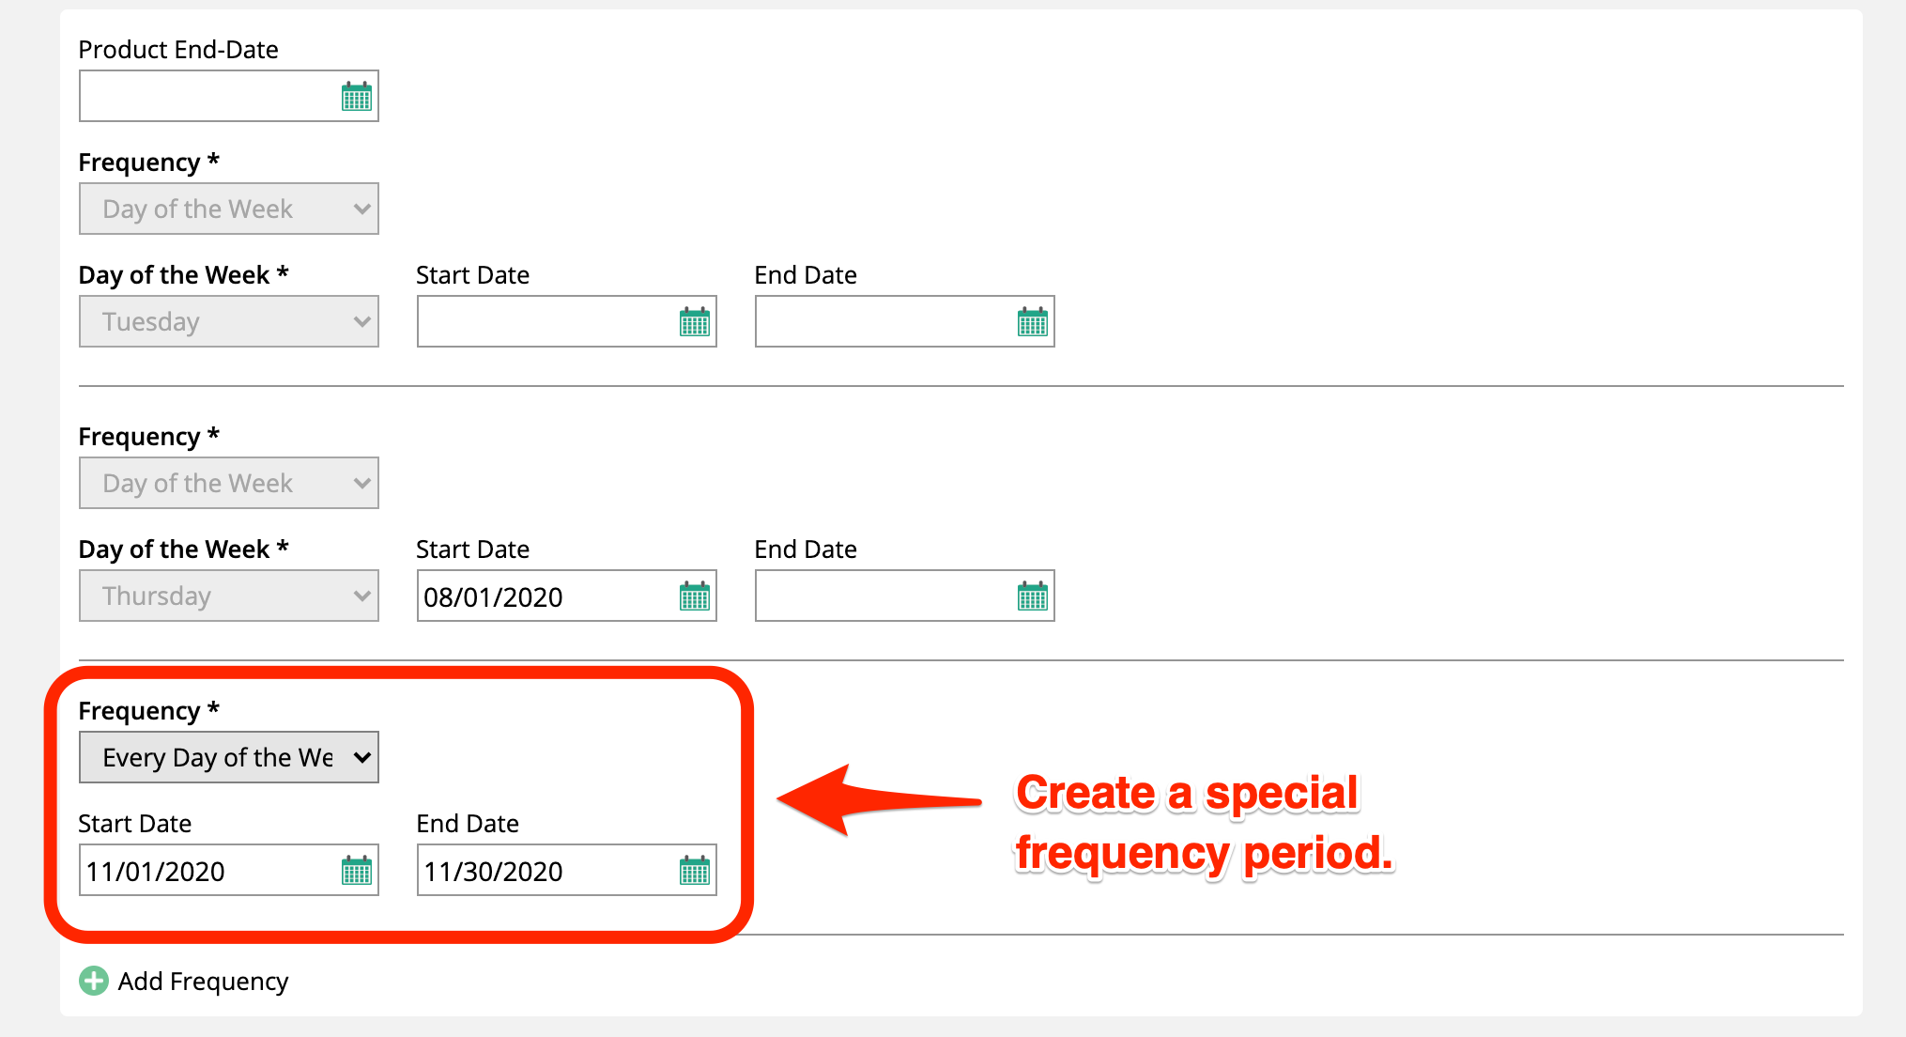Click the Start Date field showing 11/01/2020
1906x1037 pixels.
(207, 871)
